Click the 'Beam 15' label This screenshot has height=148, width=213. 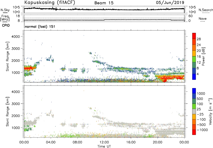click(104, 3)
